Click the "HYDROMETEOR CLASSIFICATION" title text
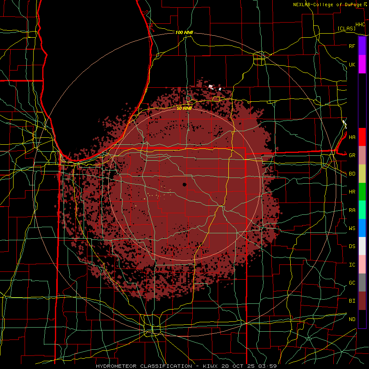The image size is (369, 369). (144, 366)
